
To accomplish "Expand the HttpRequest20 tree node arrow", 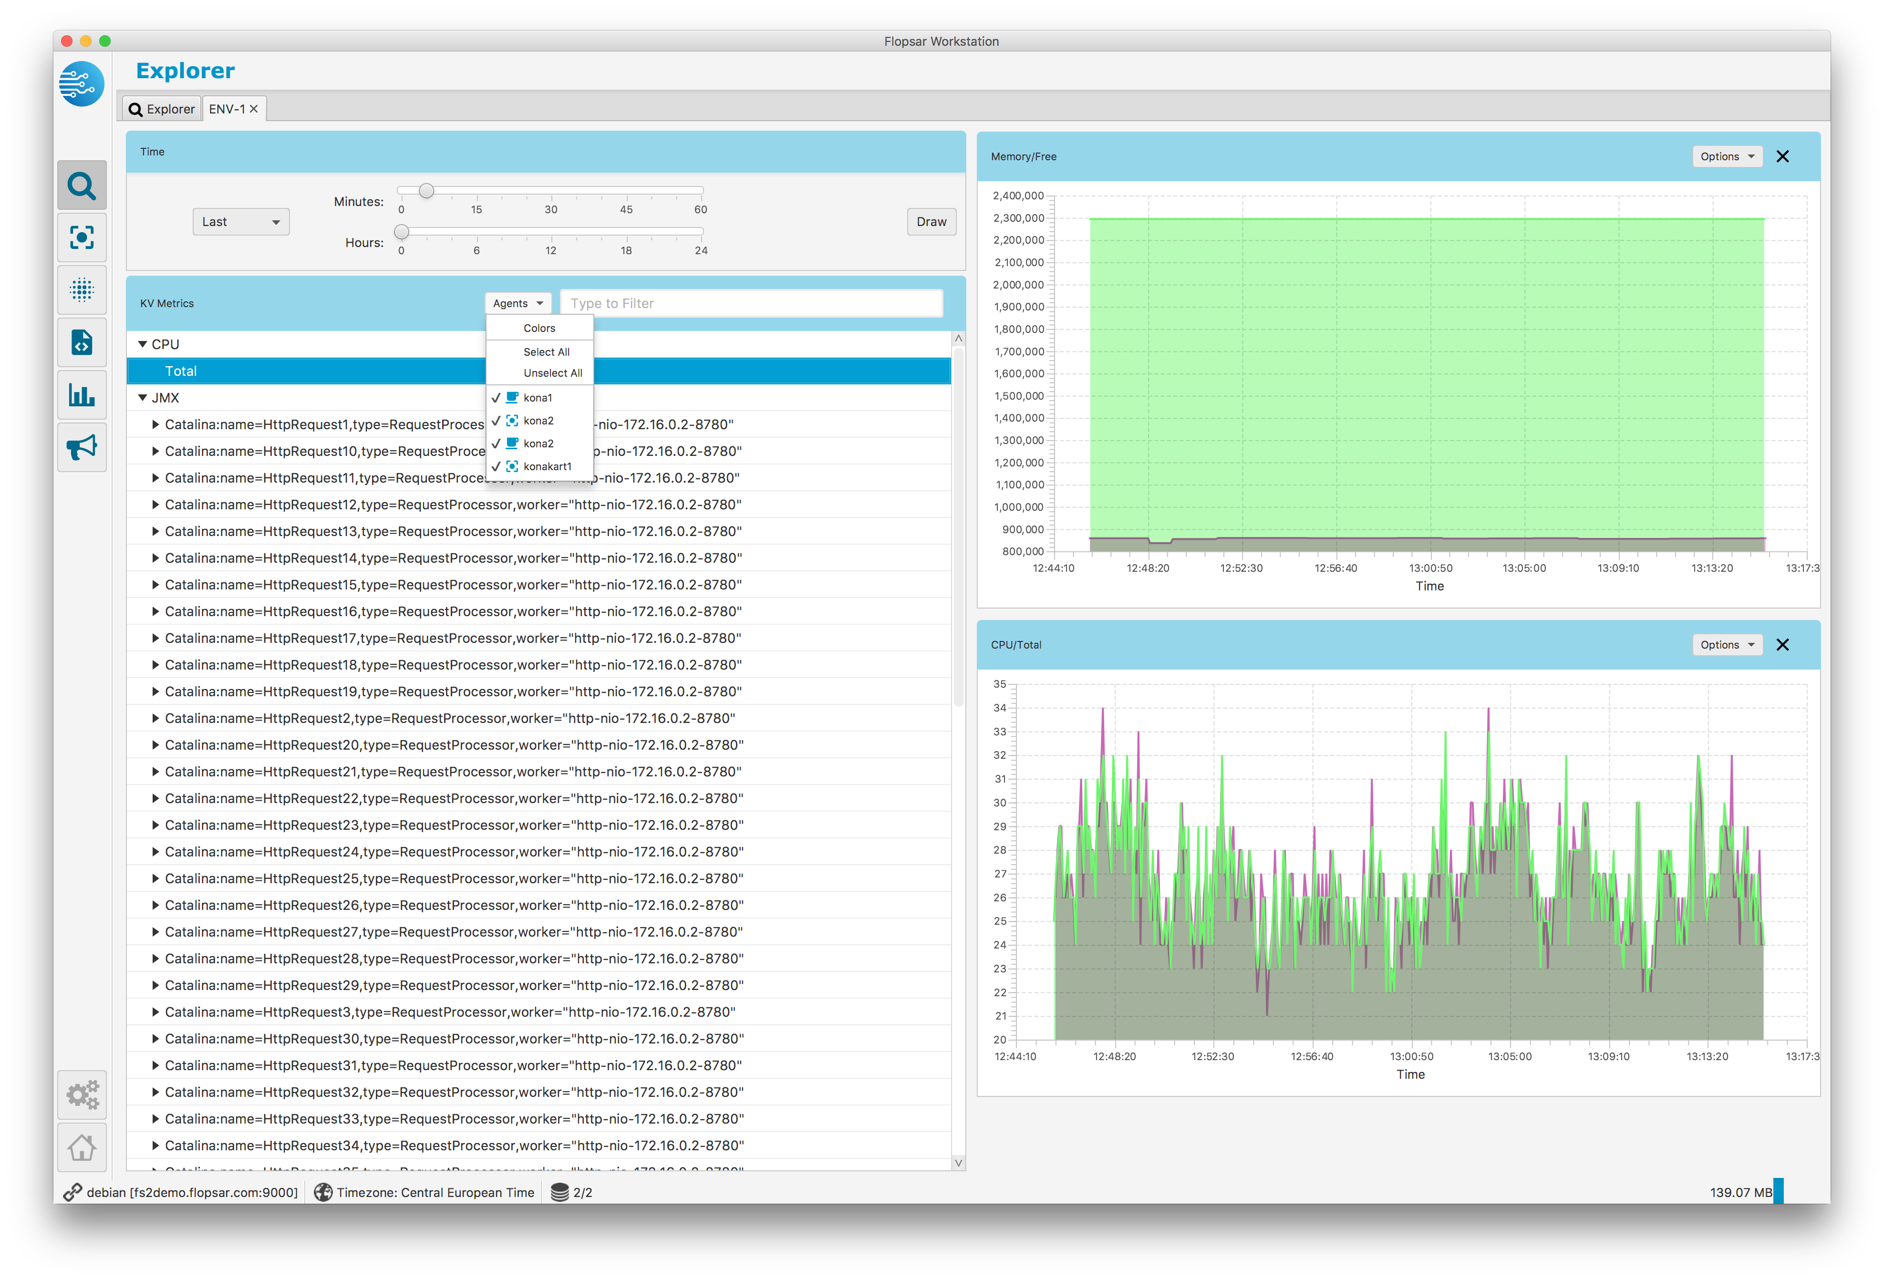I will 155,745.
